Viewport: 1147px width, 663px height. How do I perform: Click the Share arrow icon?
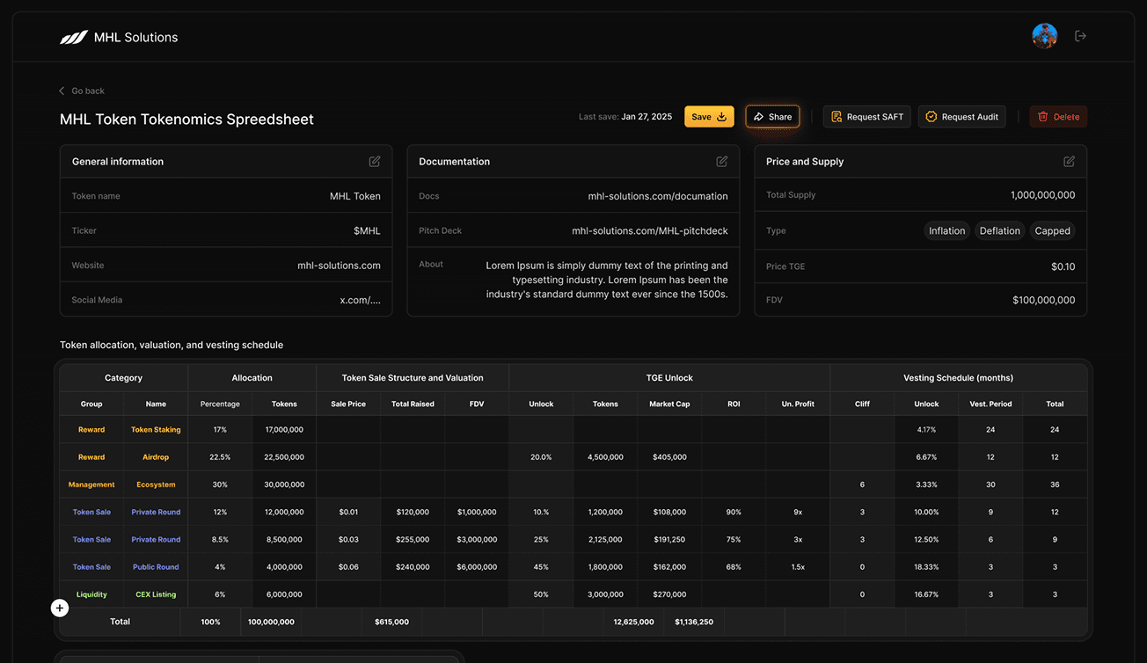pyautogui.click(x=756, y=116)
